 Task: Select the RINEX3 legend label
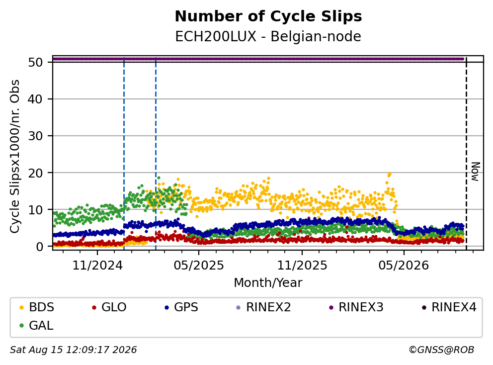point(361,307)
